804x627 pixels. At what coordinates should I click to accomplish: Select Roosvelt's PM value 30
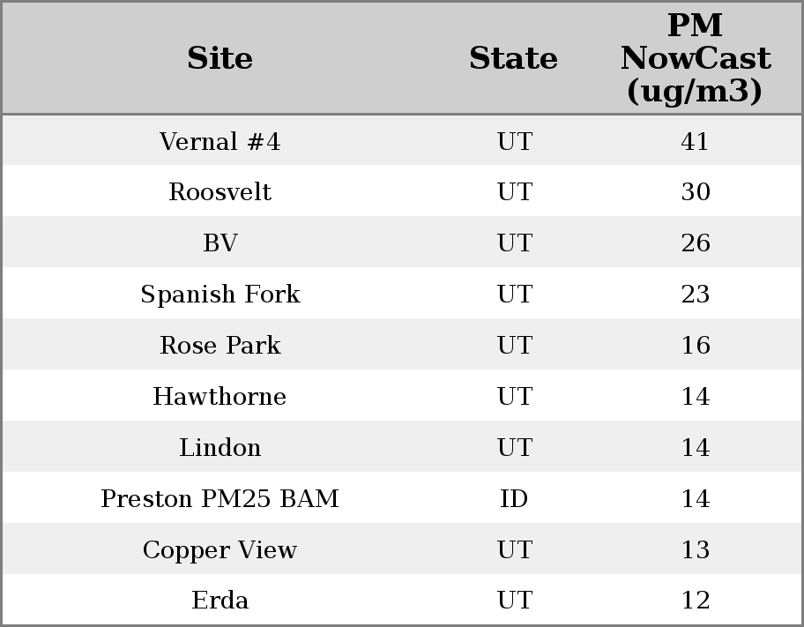tap(695, 192)
